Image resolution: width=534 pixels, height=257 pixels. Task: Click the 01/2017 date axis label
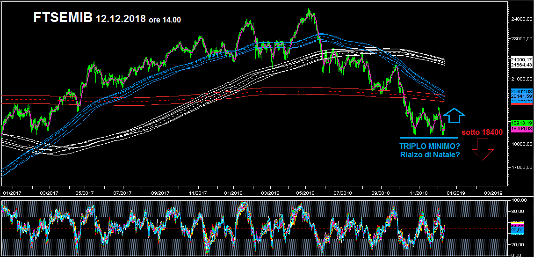tap(13, 192)
